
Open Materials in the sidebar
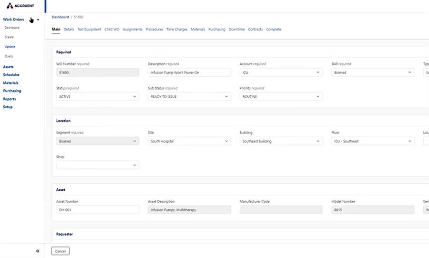(x=10, y=83)
